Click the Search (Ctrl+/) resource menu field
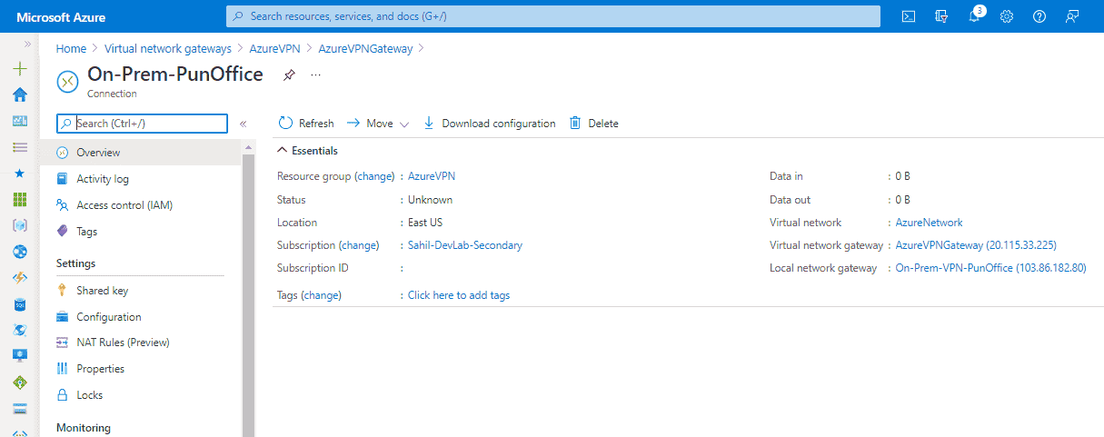Screen dimensions: 1104x437 (142, 124)
